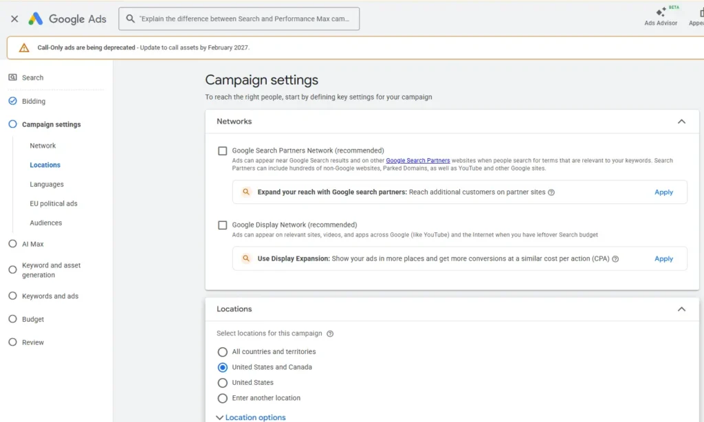Click the Ads Advisor sparkle icon

(x=661, y=12)
